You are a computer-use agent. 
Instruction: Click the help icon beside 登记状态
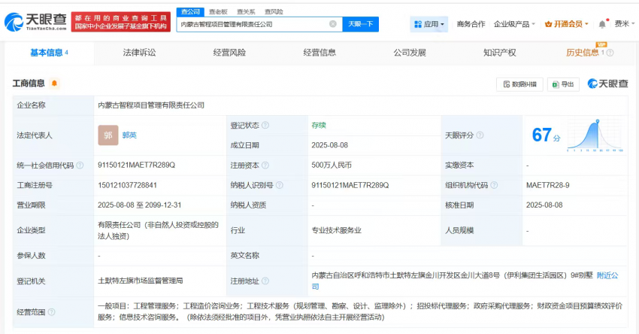point(265,125)
